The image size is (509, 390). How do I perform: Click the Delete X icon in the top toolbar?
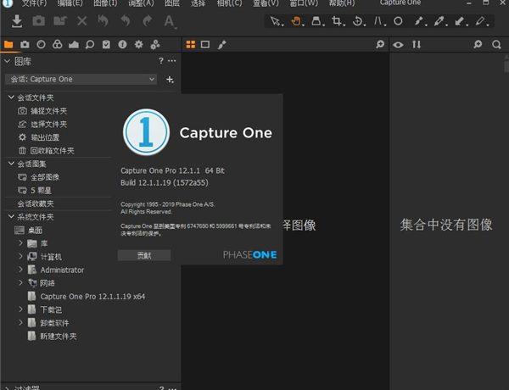(x=82, y=21)
